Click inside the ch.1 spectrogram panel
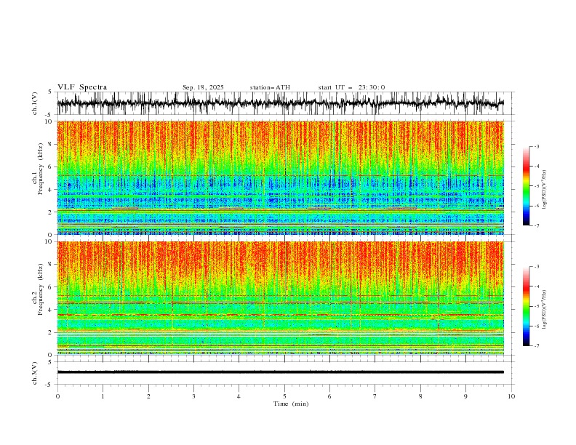This screenshot has height=445, width=576. point(280,177)
